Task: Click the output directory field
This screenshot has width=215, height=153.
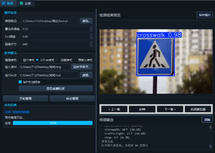Action: click(48, 75)
